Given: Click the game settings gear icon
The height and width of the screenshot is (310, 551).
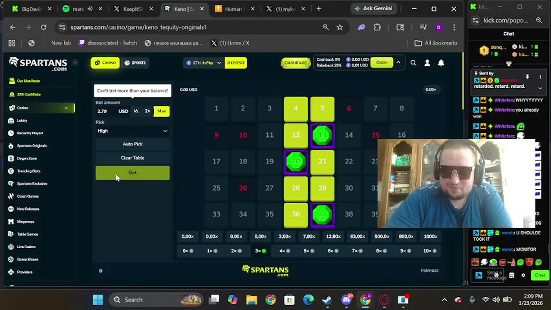Looking at the screenshot, I should tap(100, 271).
